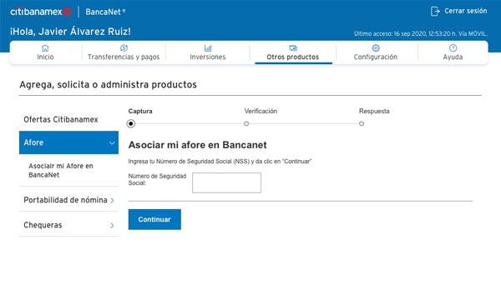This screenshot has height=300, width=501.
Task: Click the BancaNet brand text
Action: pos(105,12)
